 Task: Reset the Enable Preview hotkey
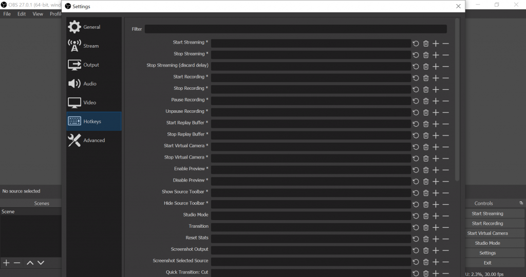416,170
